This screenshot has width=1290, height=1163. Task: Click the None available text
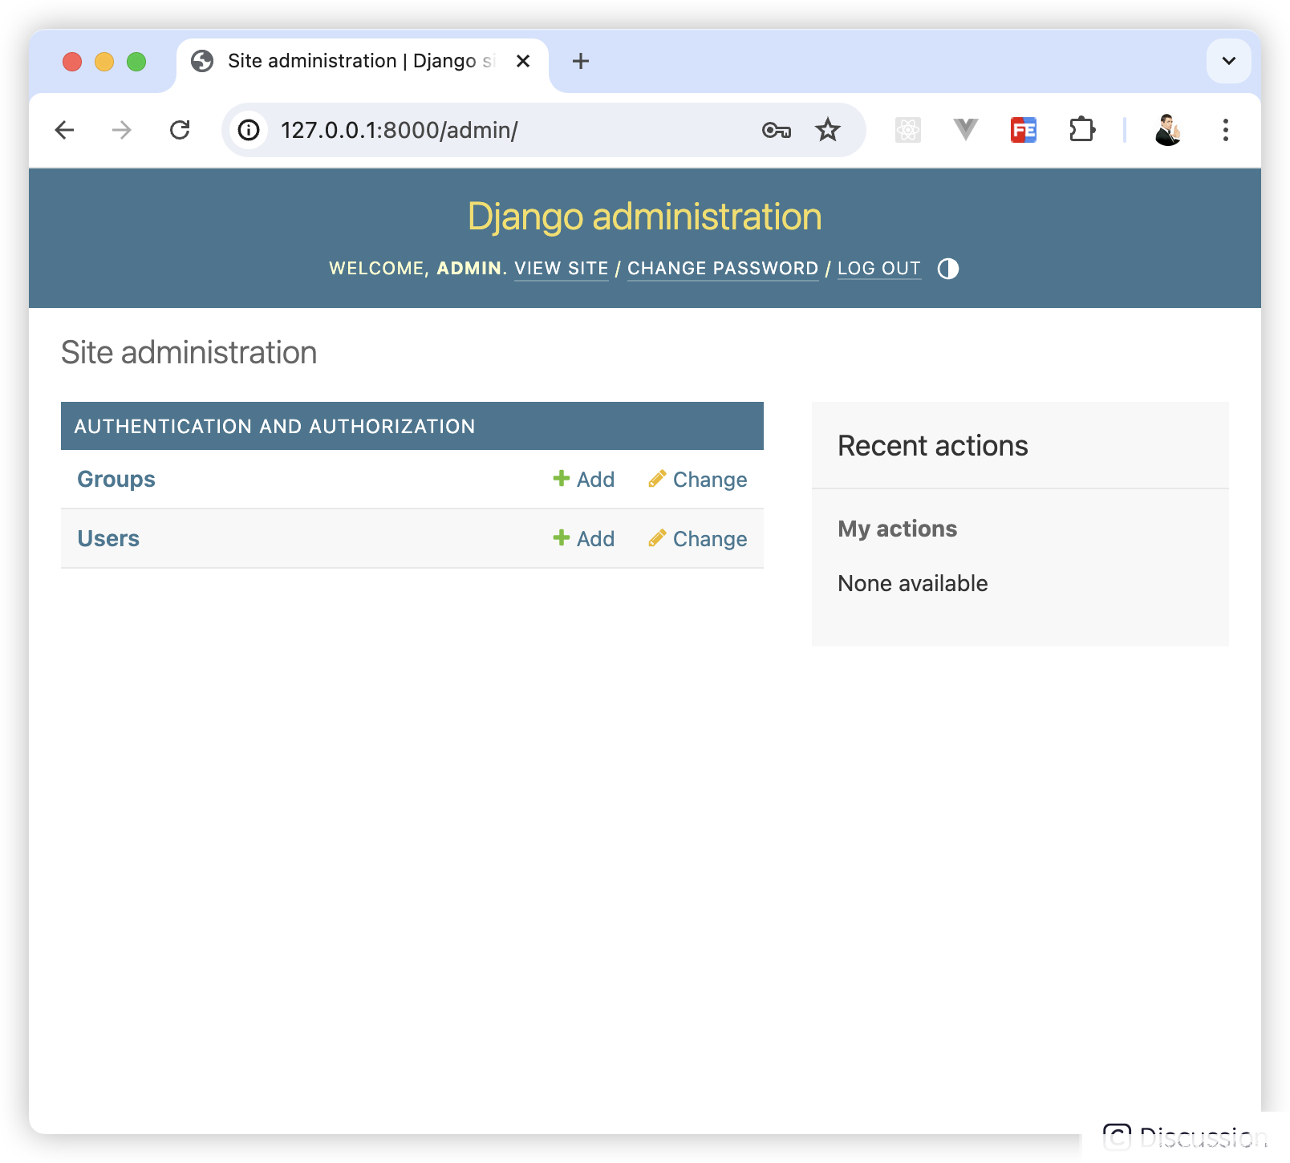coord(913,584)
